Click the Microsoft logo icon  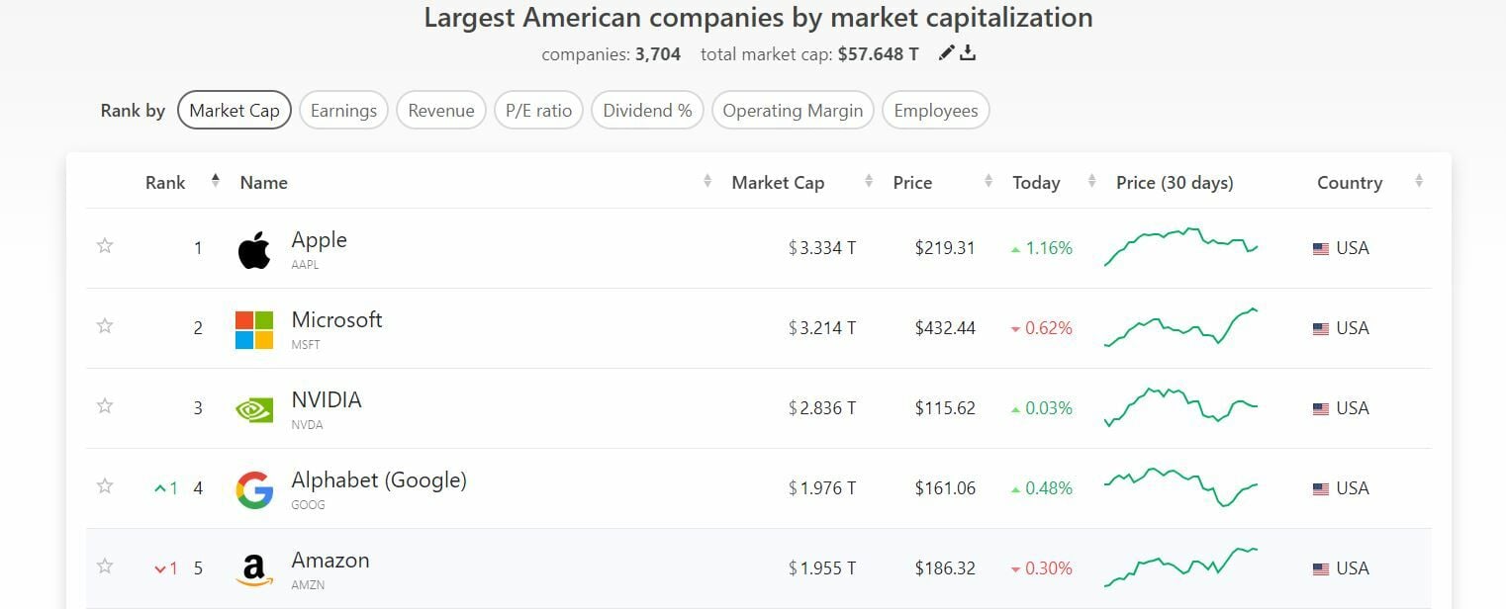(x=254, y=329)
